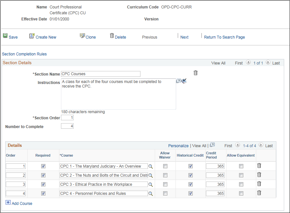Click the Save disk icon
Image resolution: width=290 pixels, height=213 pixels.
pyautogui.click(x=5, y=36)
